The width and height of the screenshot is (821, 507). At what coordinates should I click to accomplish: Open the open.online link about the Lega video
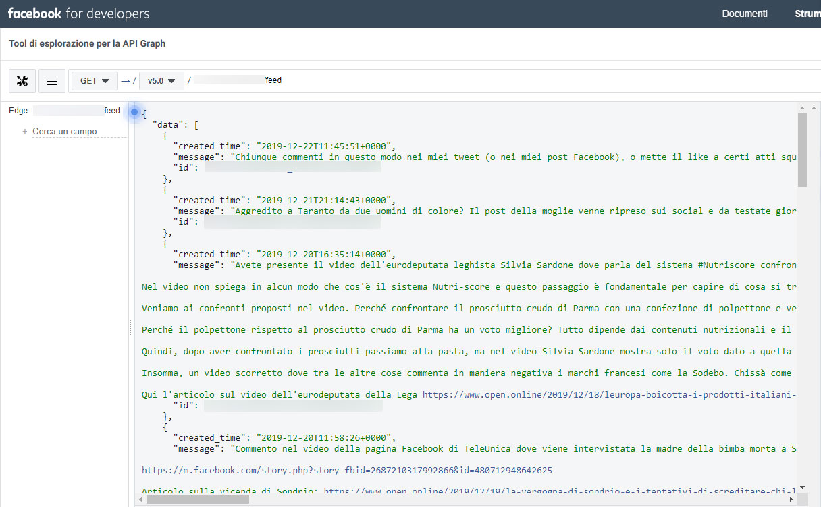tap(610, 394)
